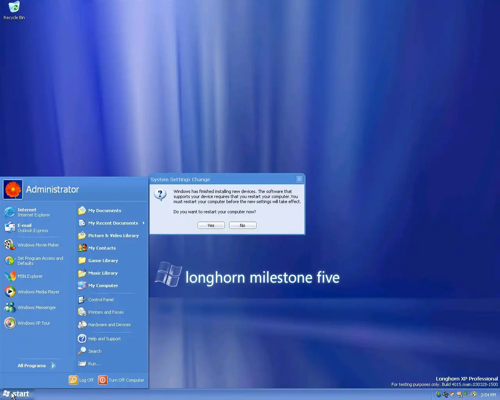Start the Windows XP Tour

[x=37, y=323]
